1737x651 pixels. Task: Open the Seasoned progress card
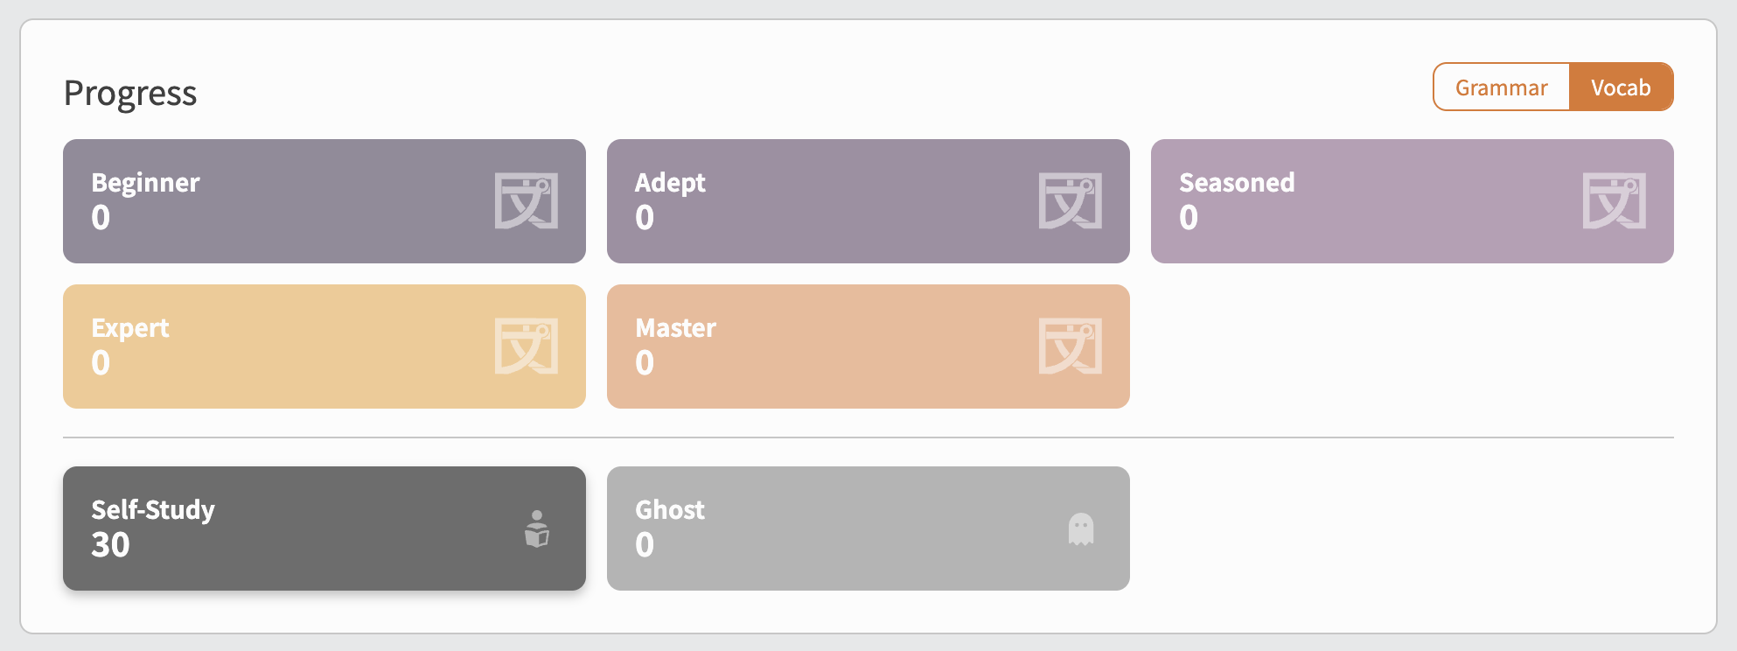(1412, 201)
